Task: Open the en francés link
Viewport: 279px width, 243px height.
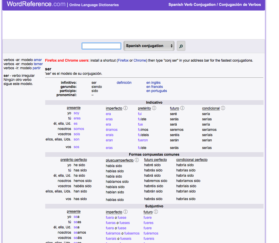Action: pyautogui.click(x=155, y=87)
